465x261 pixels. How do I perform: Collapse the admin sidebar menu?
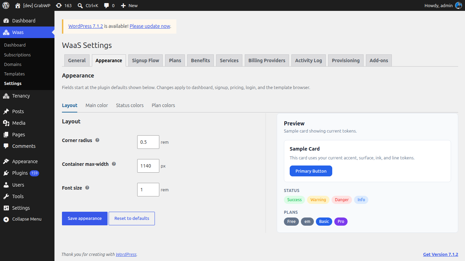pyautogui.click(x=27, y=219)
